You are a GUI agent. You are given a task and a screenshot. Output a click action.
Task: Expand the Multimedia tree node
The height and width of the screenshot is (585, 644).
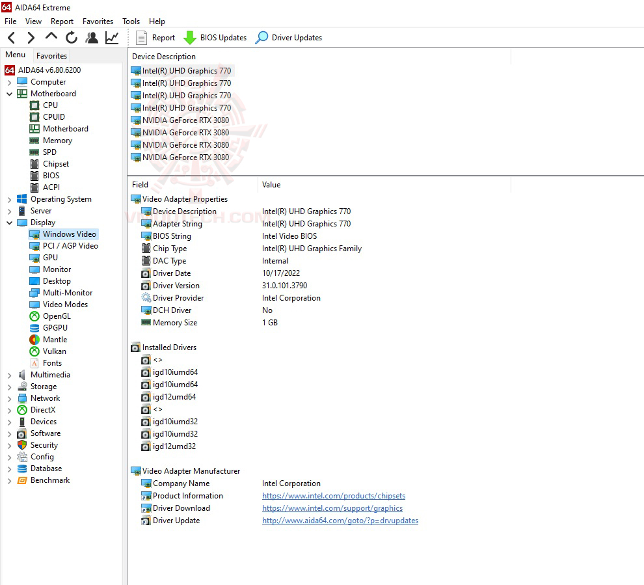tap(10, 375)
